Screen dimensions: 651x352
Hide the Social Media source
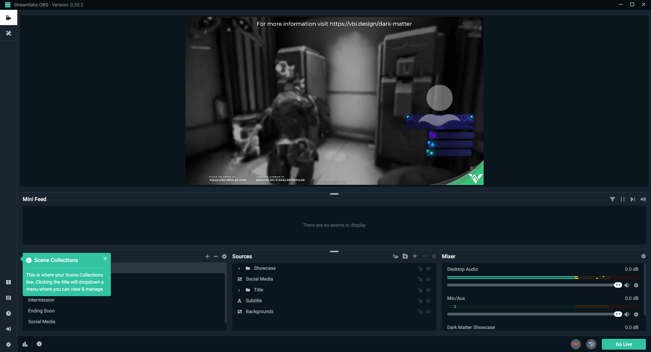click(428, 279)
